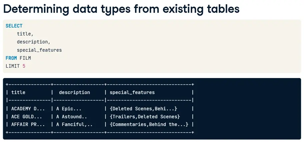Click the slide heading "Determining data types"
304x142 pixels.
pyautogui.click(x=121, y=9)
